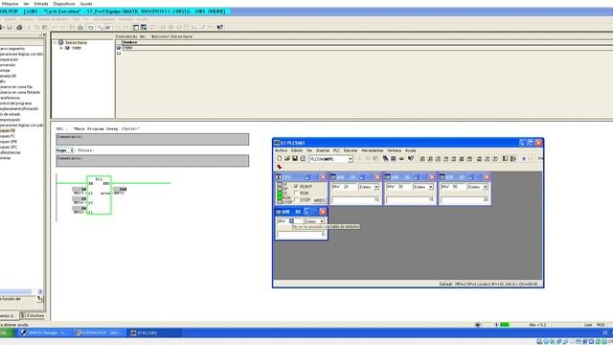The height and width of the screenshot is (345, 613).
Task: Open the Archivo menu in S7-PLCSIM
Action: (281, 150)
